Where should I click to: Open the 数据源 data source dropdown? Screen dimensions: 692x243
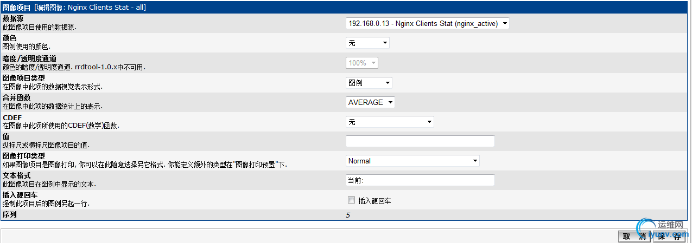428,23
